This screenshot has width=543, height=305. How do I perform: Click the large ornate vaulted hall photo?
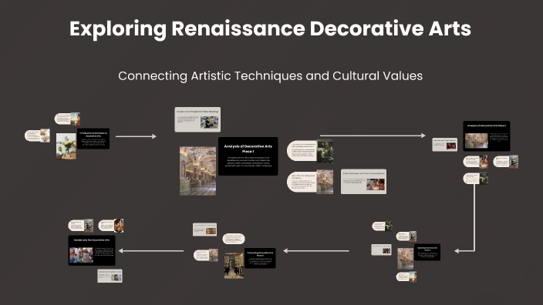tap(197, 171)
